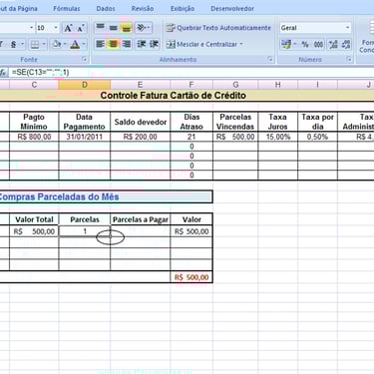Increase decimal places

coord(333,44)
